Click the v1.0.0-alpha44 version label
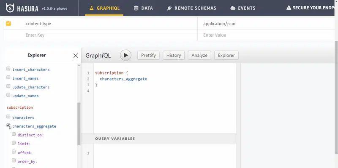 [x=55, y=9]
